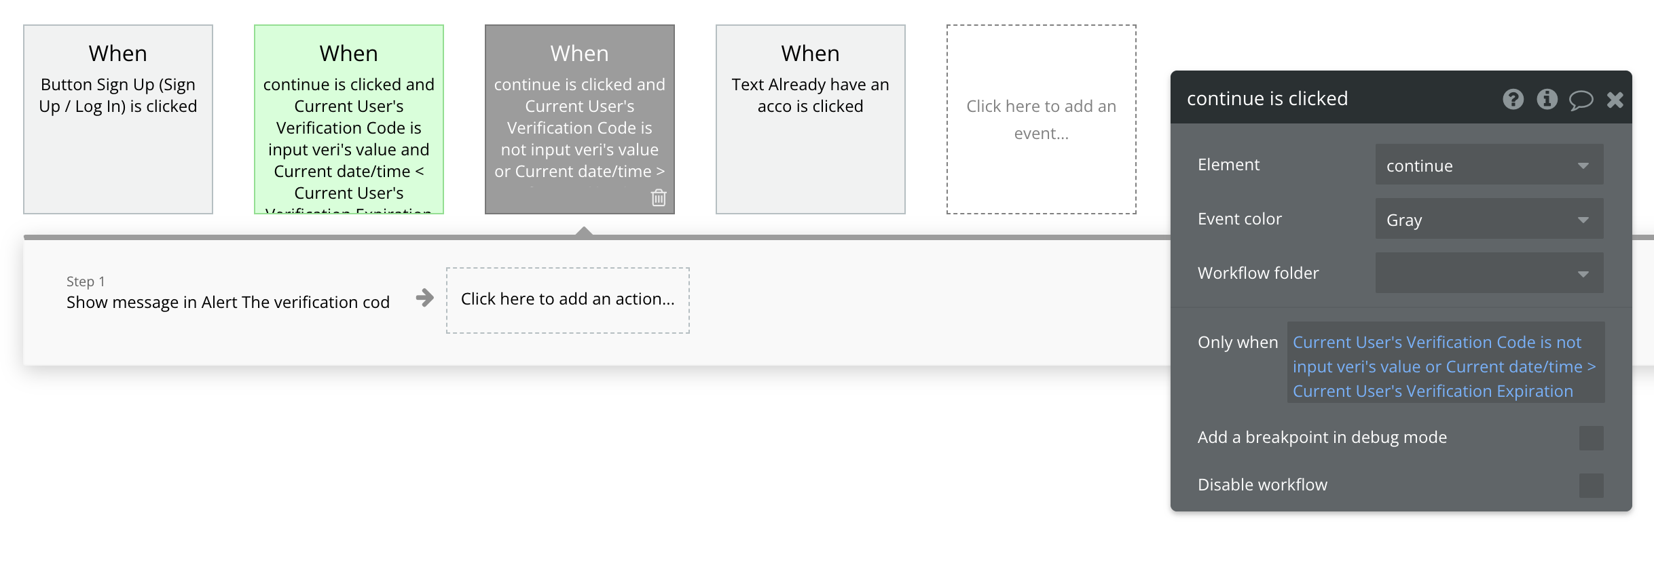Click the continue is clicked panel title
Image resolution: width=1654 pixels, height=563 pixels.
pyautogui.click(x=1267, y=99)
